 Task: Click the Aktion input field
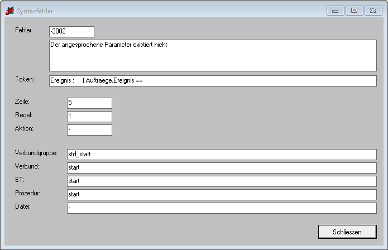click(89, 130)
